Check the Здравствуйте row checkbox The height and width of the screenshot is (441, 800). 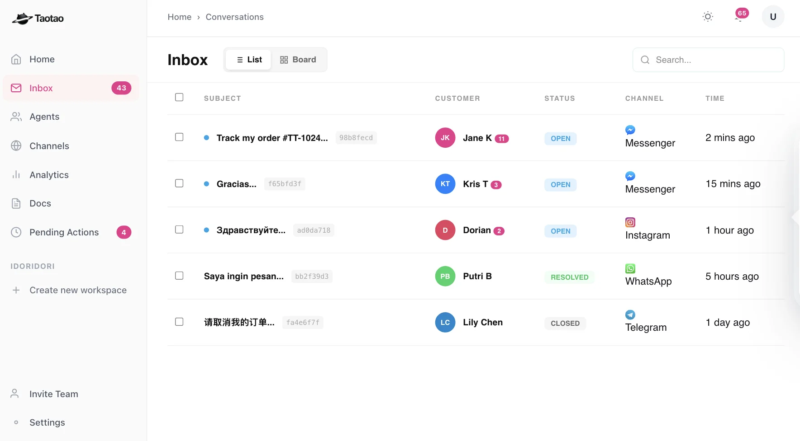(179, 230)
